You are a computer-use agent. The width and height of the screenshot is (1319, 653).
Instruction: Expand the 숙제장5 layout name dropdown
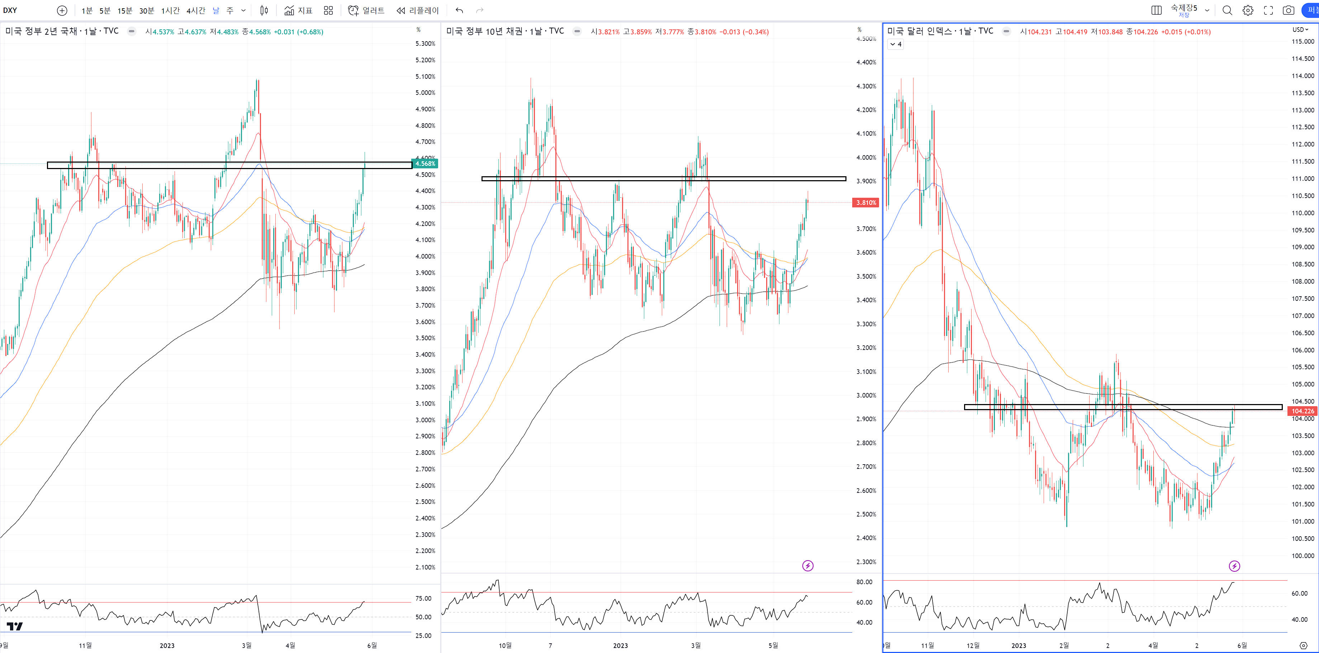click(x=1207, y=10)
